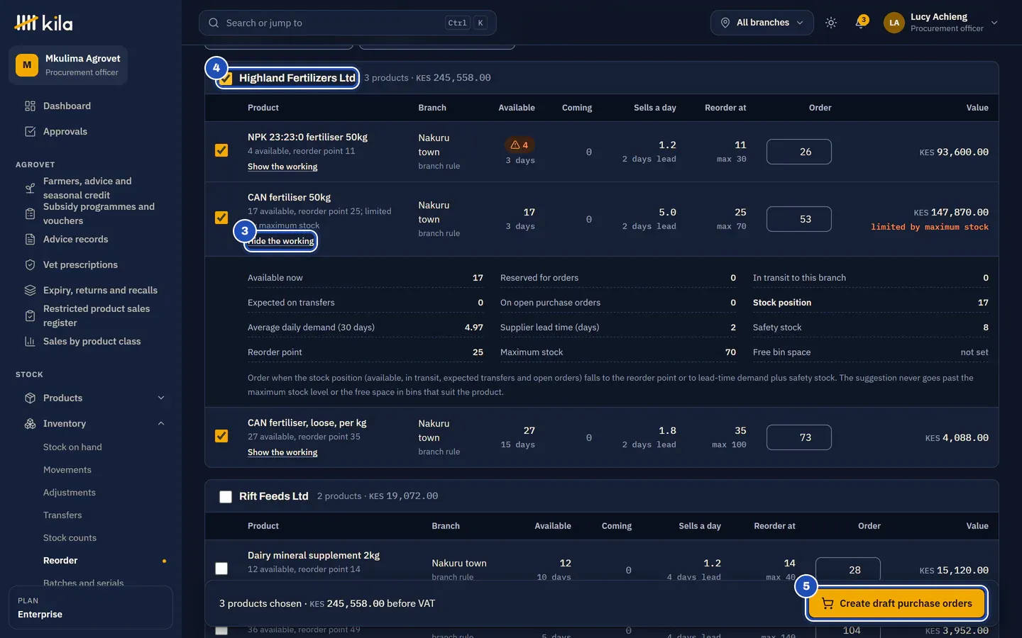Check Dairy mineral supplement 2kg row checkbox
Viewport: 1022px width, 638px height.
click(221, 569)
